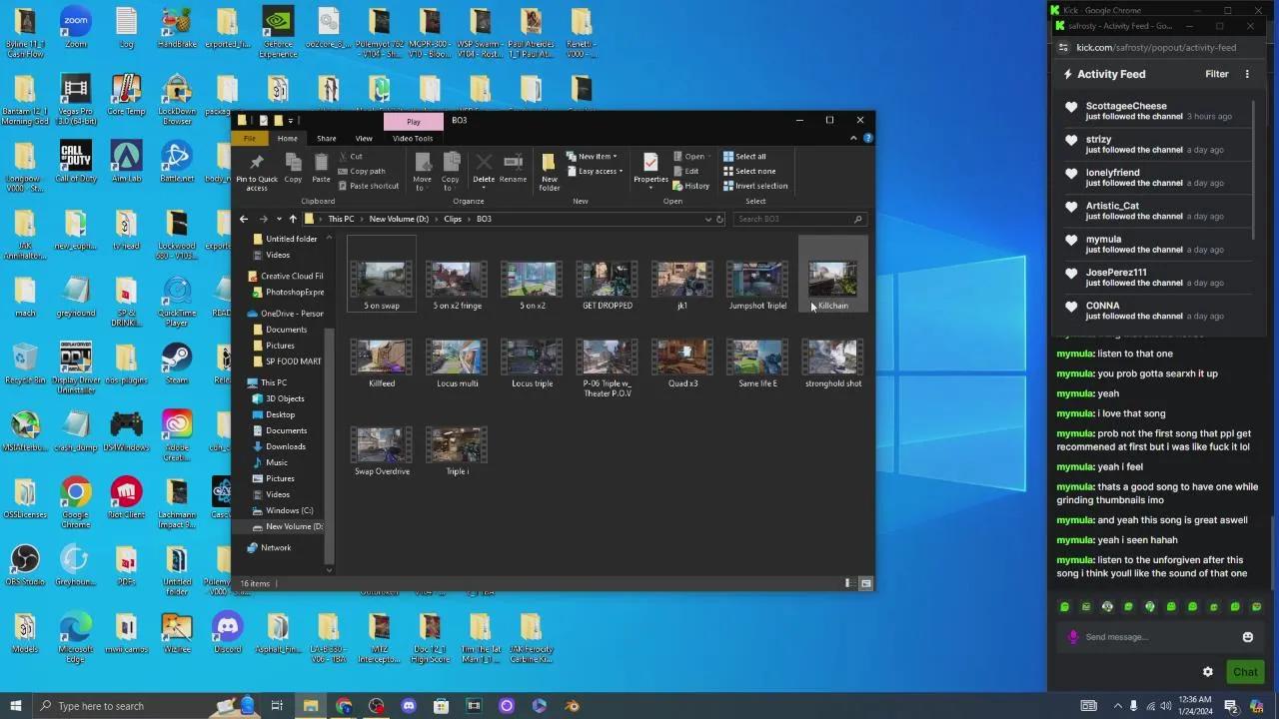
Task: Click the green Chat button
Action: click(1245, 672)
